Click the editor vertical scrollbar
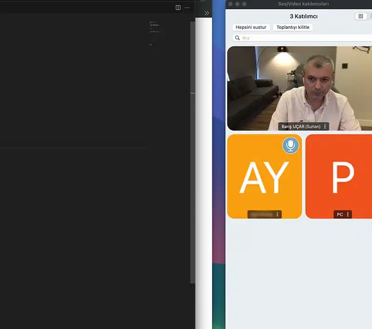 (193, 152)
